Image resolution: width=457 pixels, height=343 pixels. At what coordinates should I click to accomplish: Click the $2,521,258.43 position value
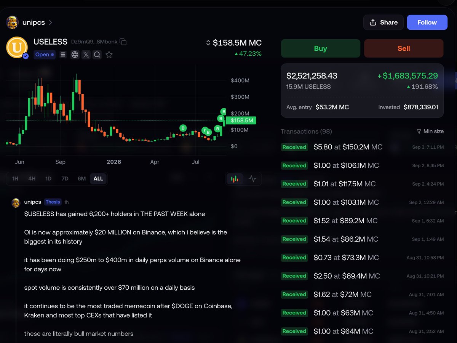pos(312,76)
